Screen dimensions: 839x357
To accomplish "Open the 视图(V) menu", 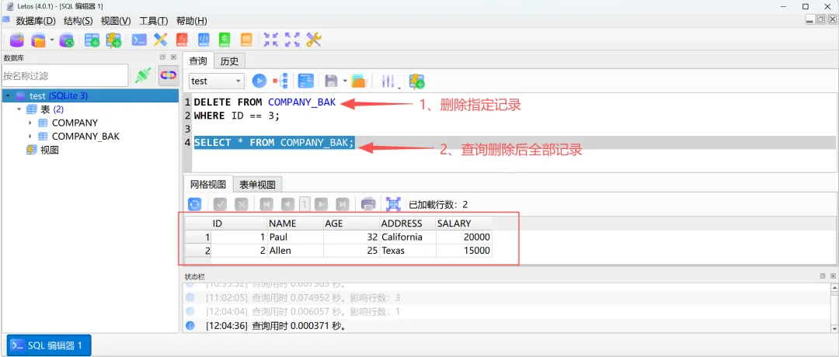I will coord(116,21).
